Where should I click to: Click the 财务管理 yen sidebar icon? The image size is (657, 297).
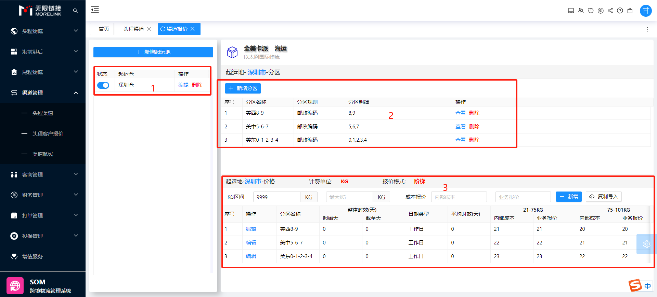[x=14, y=195]
